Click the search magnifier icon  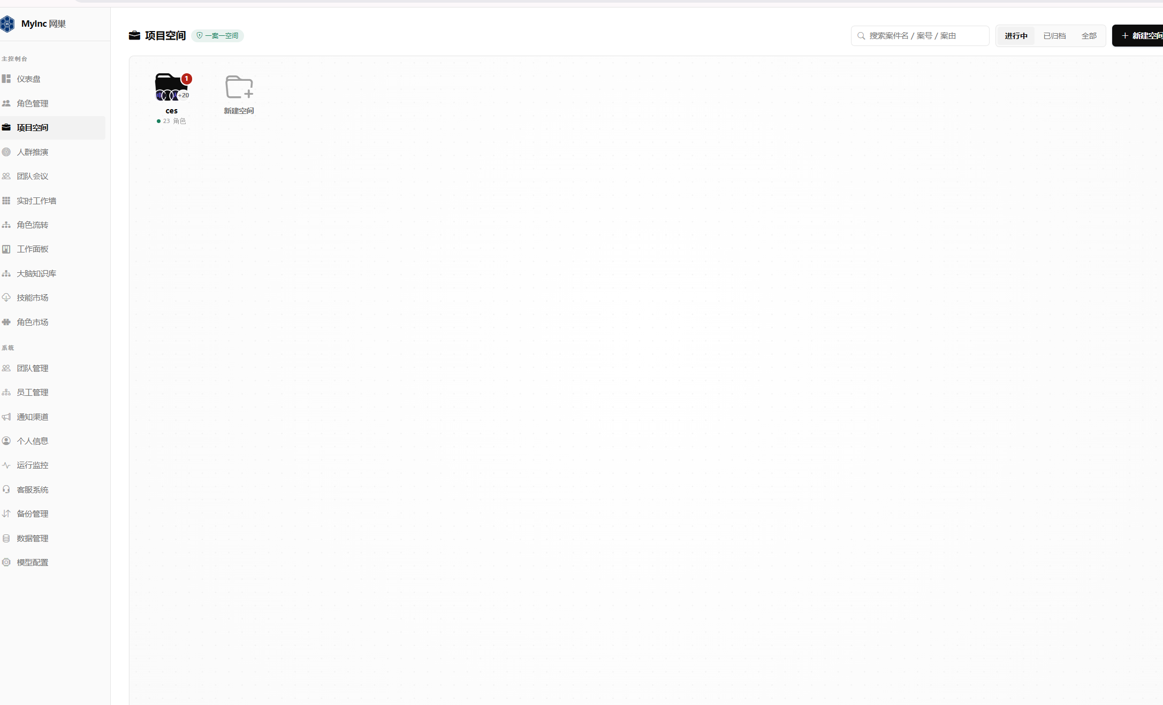point(861,36)
